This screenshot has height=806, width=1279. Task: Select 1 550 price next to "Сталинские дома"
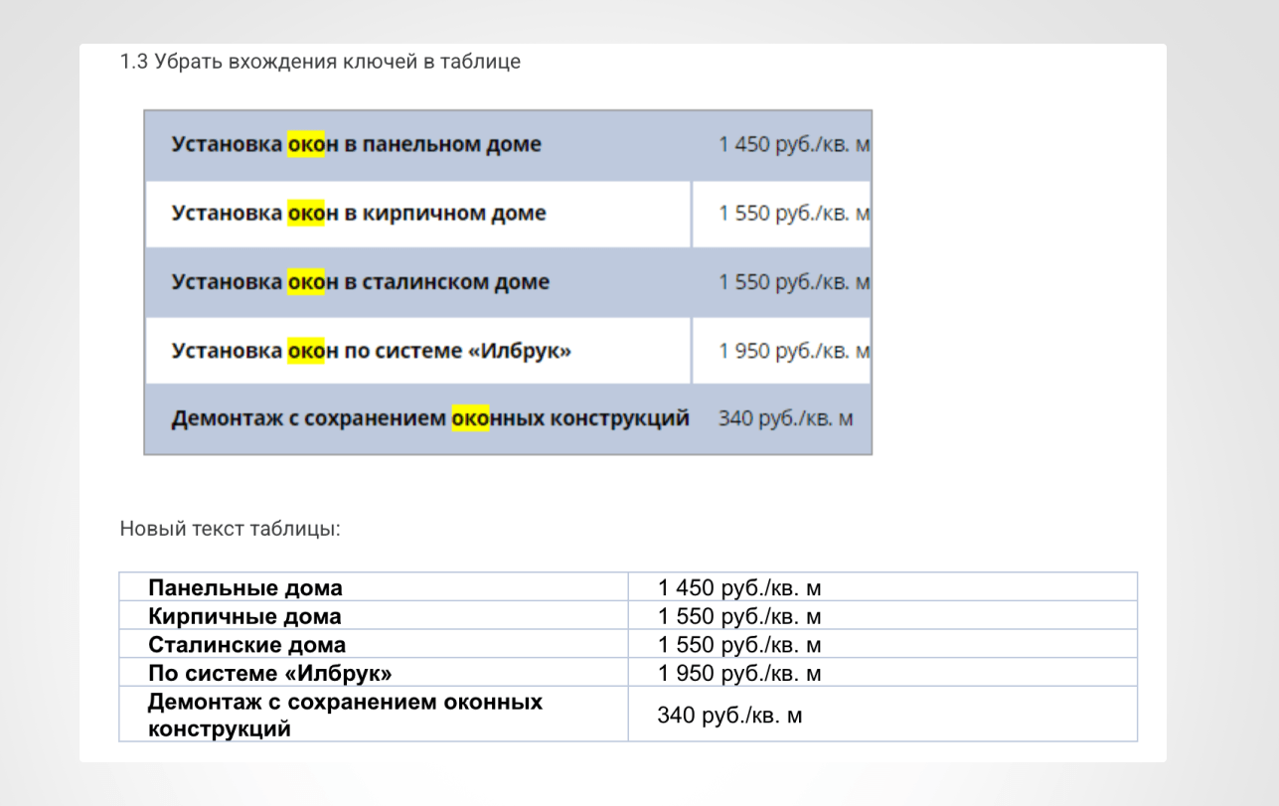coord(739,645)
